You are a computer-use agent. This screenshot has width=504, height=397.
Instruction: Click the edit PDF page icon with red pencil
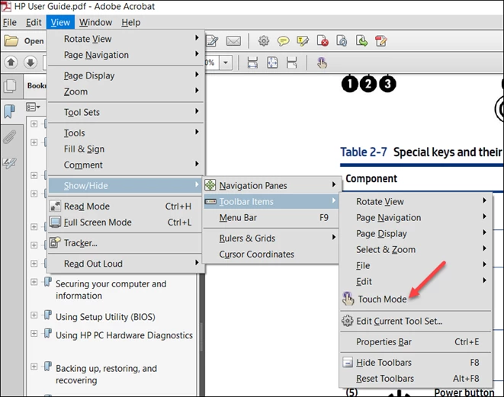point(381,41)
